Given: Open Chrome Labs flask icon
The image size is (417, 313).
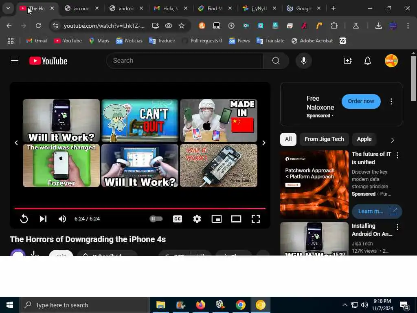Looking at the screenshot, I should tap(356, 26).
